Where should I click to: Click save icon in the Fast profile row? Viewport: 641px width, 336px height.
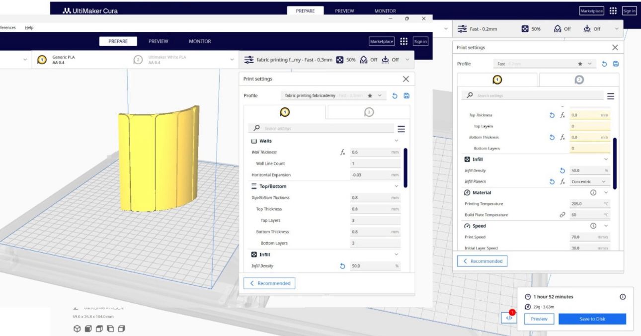(616, 64)
